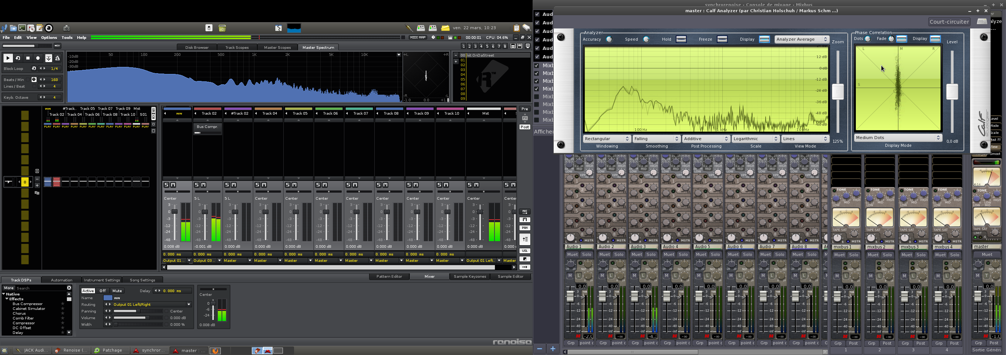
Task: Toggle the Freeze switch in Calf Analyzer
Action: pos(722,39)
